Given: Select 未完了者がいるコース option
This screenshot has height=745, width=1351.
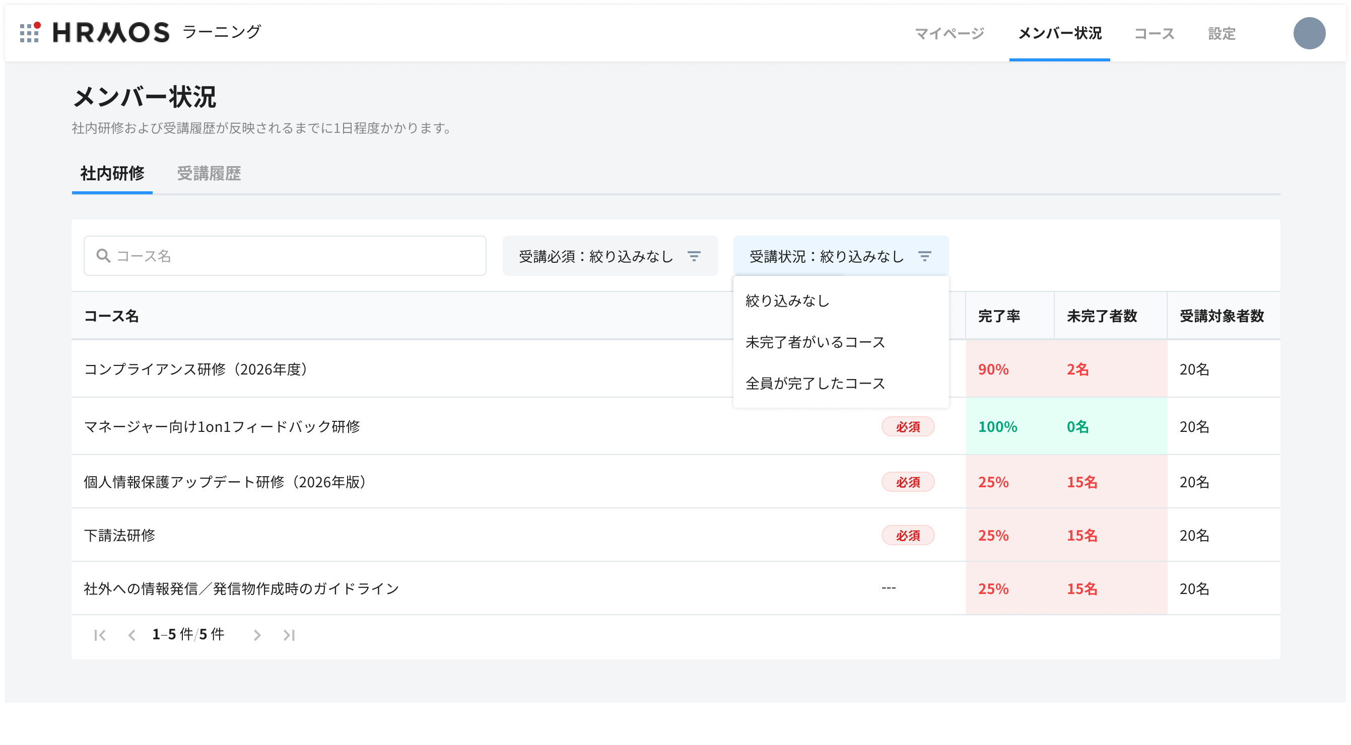Looking at the screenshot, I should pyautogui.click(x=841, y=342).
